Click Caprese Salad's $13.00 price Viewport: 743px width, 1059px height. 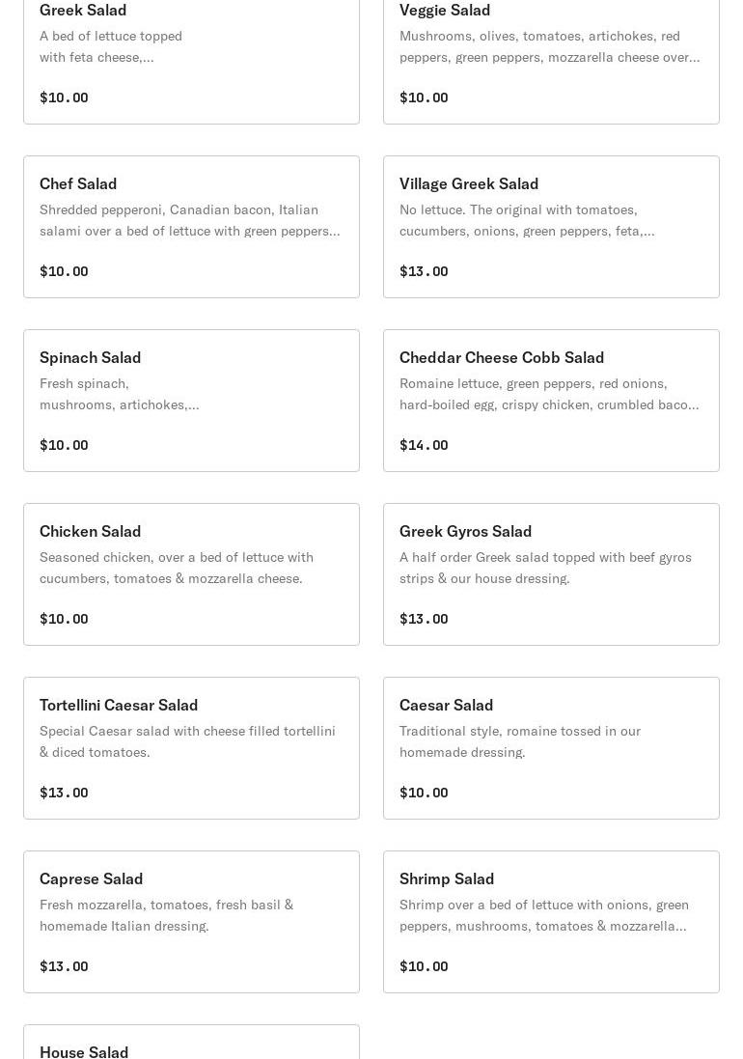[64, 966]
